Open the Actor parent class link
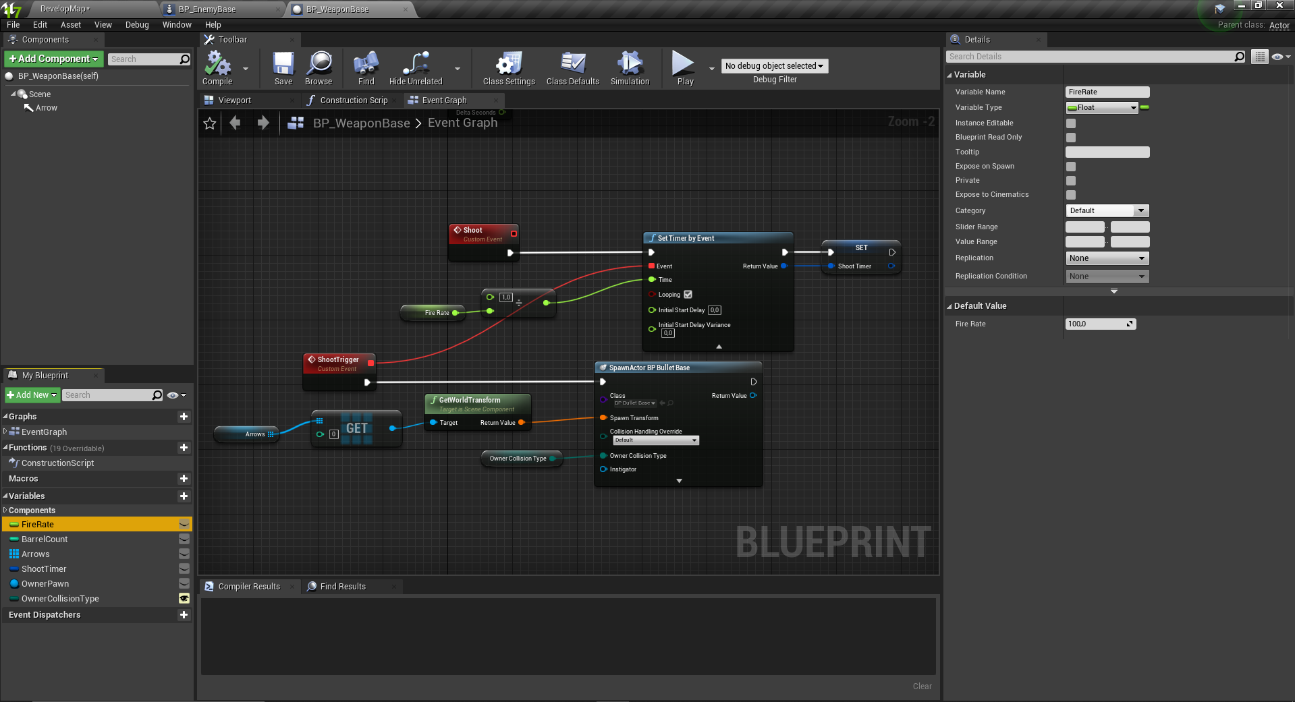Screen dimensions: 1295x702 (1279, 26)
